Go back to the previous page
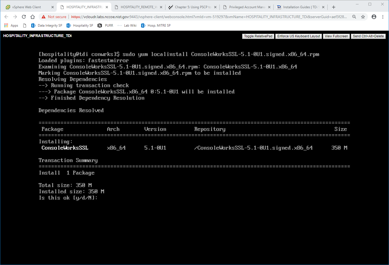389x265 pixels. pyautogui.click(x=6, y=17)
